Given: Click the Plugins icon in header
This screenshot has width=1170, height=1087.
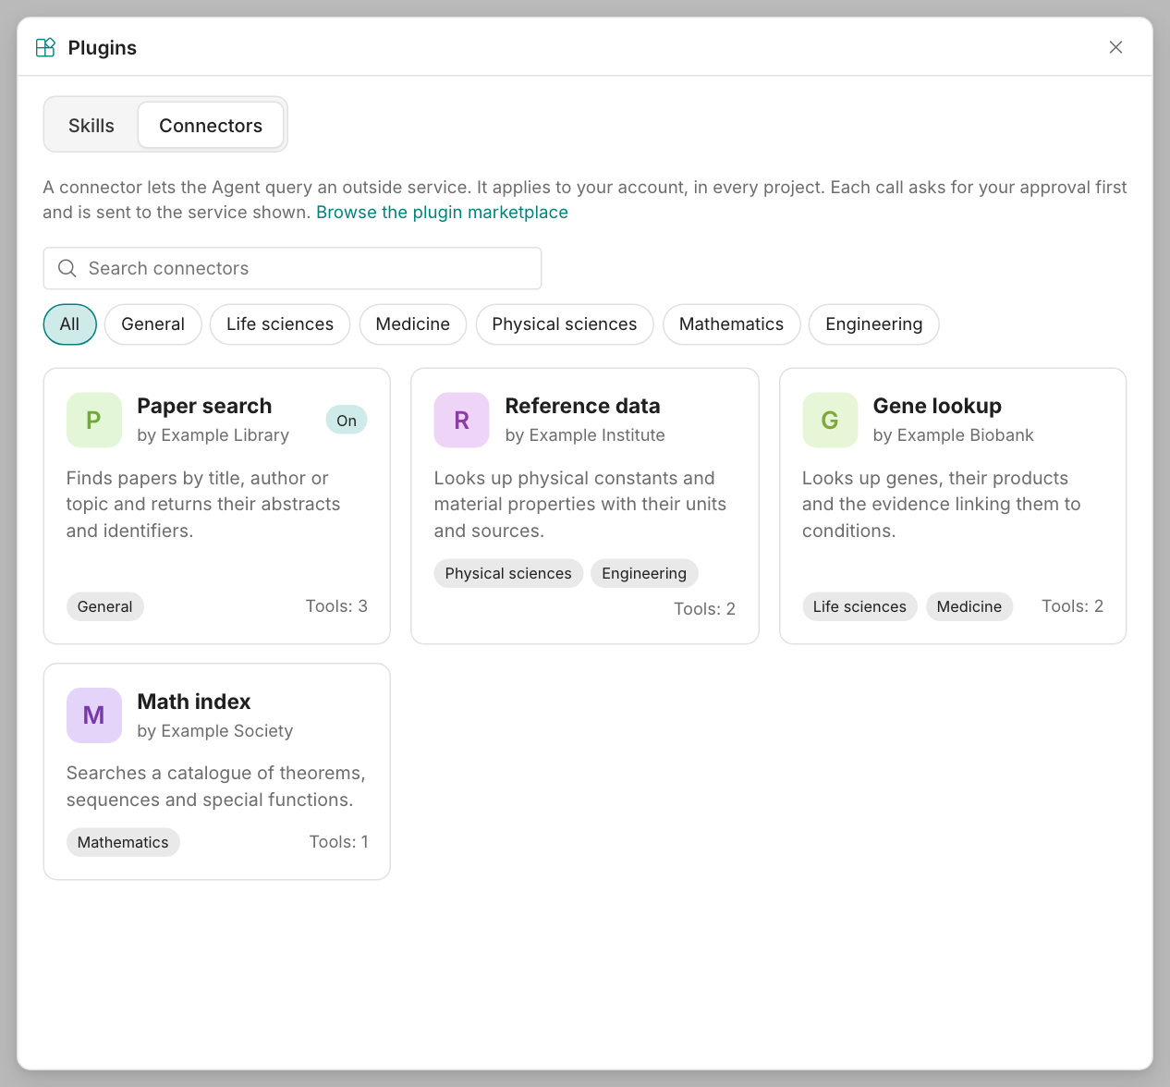Looking at the screenshot, I should point(45,47).
